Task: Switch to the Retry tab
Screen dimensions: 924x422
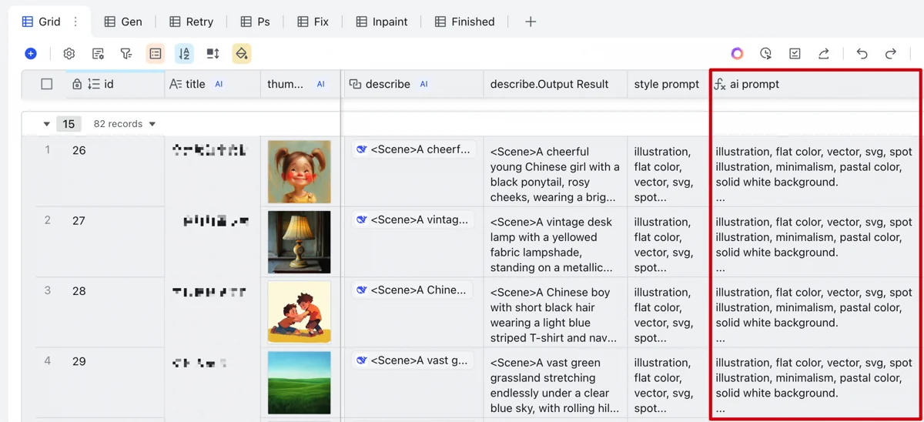Action: (x=191, y=22)
